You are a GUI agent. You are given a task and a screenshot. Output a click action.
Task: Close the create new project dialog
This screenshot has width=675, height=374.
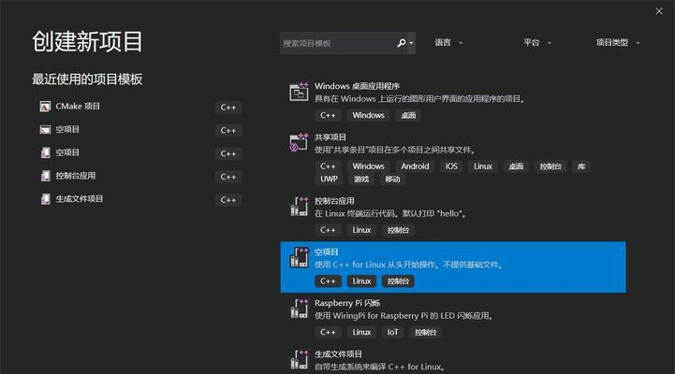point(659,11)
